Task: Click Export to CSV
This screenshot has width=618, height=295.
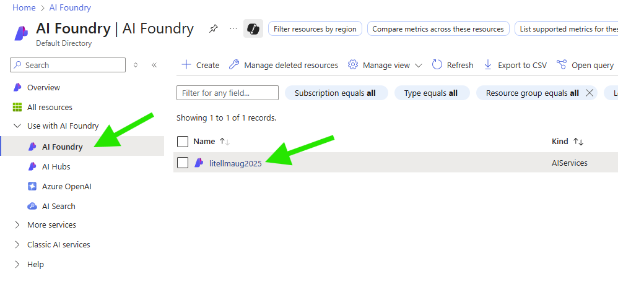Action: [515, 65]
